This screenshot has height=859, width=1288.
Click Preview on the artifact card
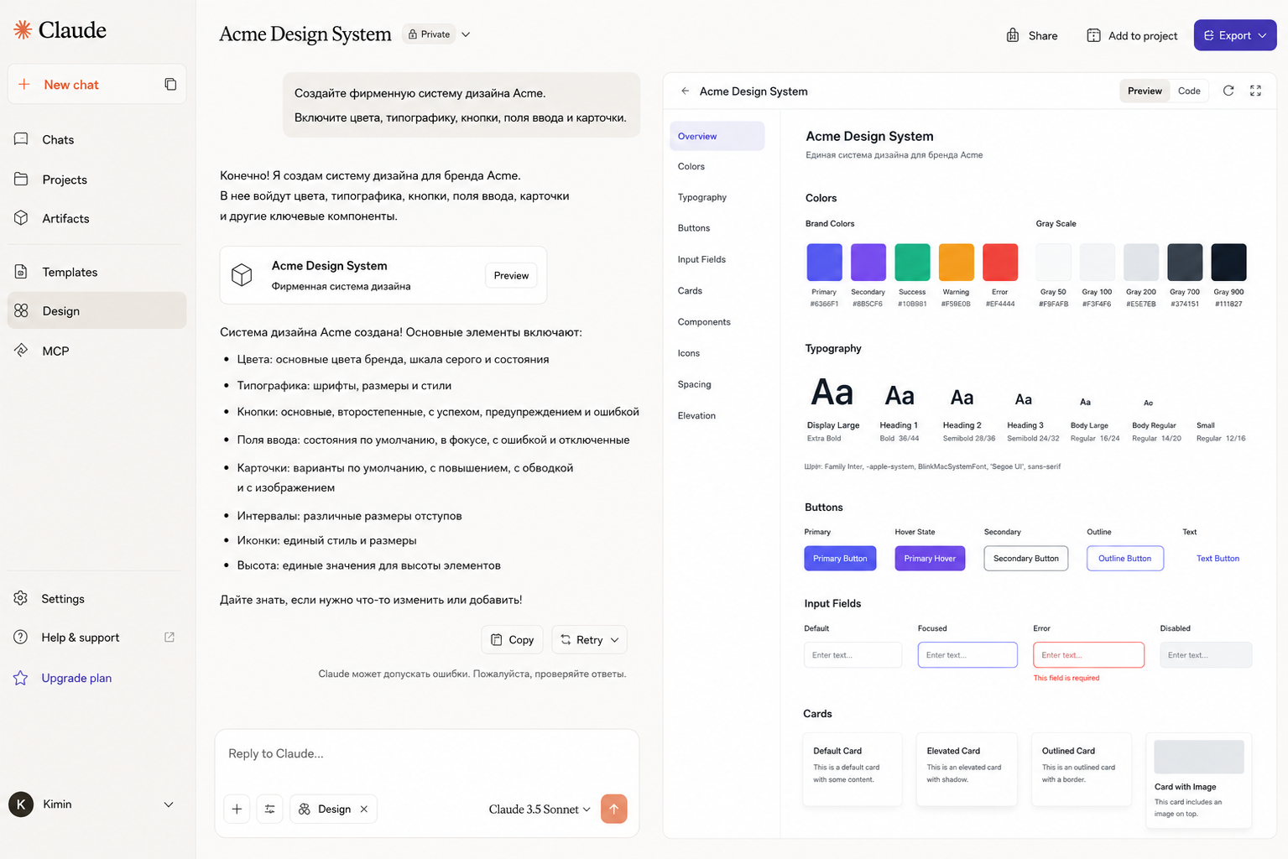[511, 275]
